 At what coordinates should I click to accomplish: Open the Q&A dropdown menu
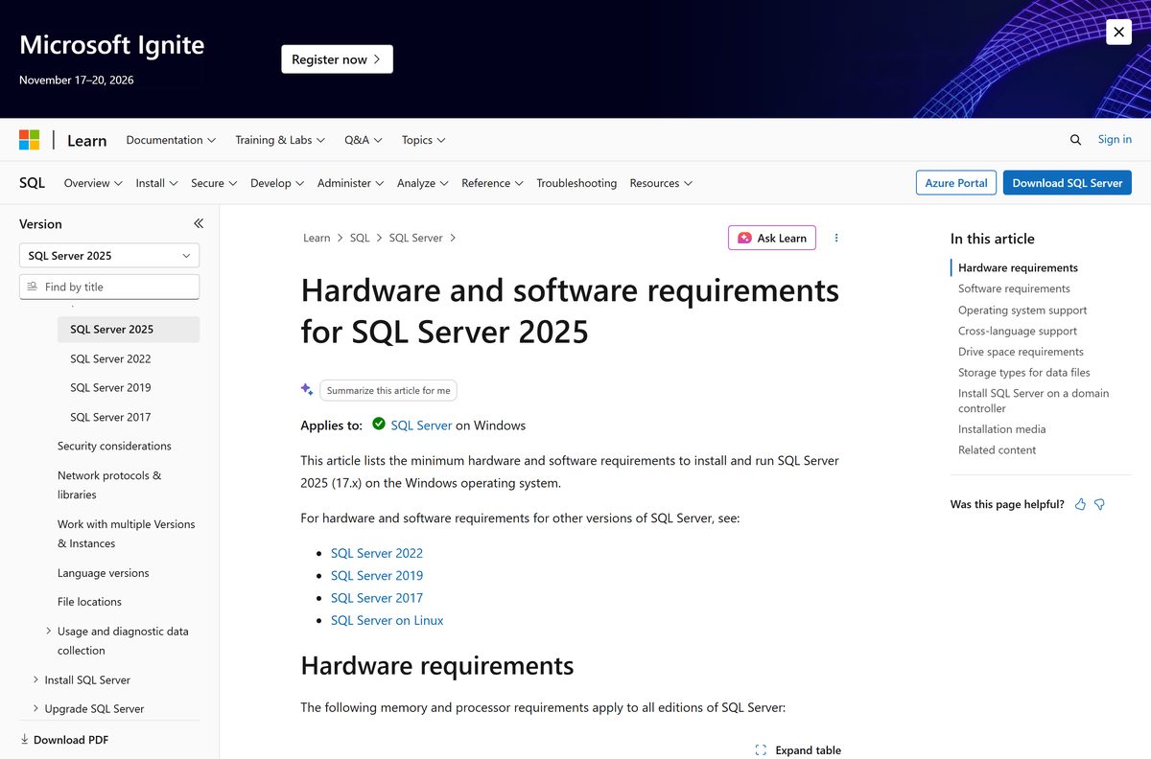[364, 140]
